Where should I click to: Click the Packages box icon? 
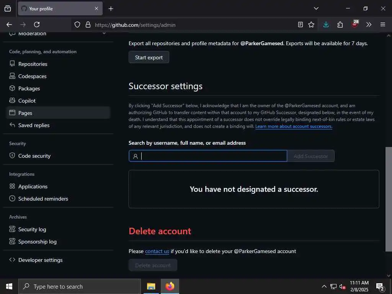(12, 88)
